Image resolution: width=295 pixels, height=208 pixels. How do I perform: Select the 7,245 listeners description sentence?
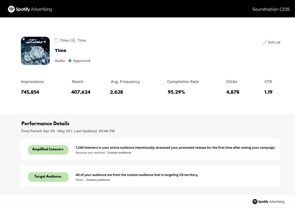[176, 147]
